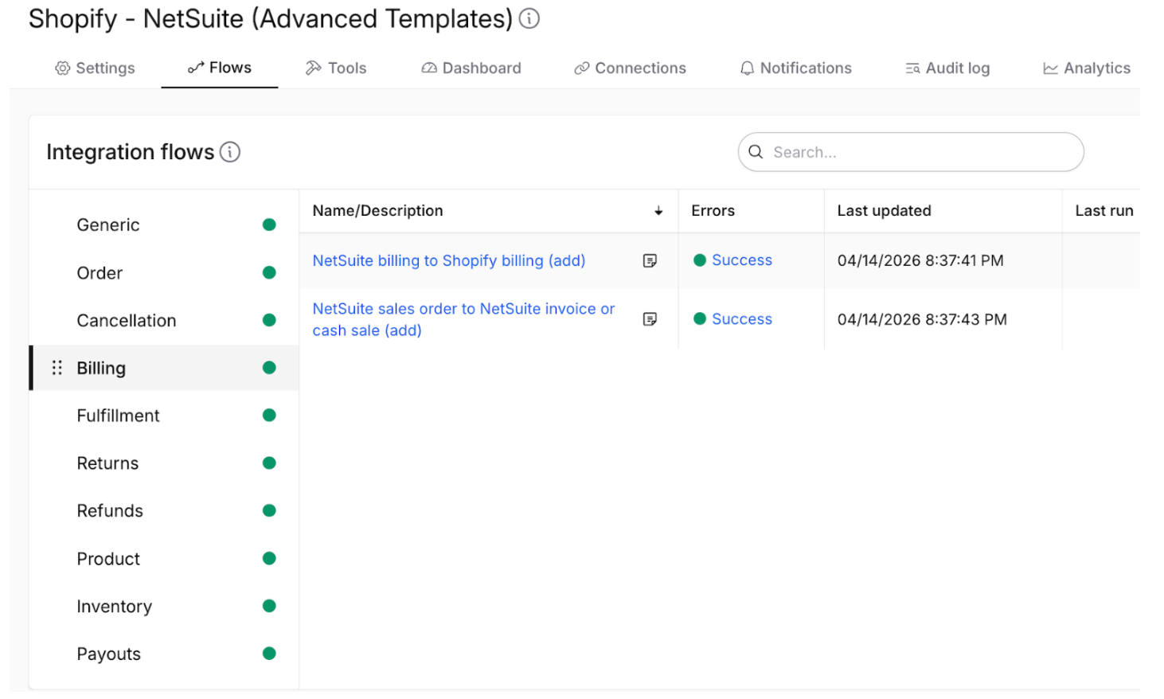Click the green status dot for Inventory

[x=269, y=606]
